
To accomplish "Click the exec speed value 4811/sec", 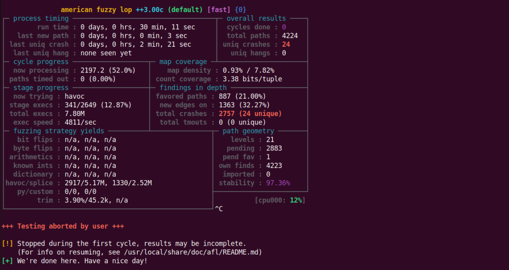I will (80, 122).
